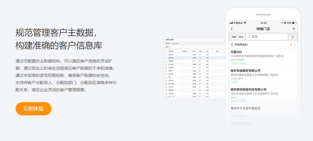Tap the 地图 button

(x=234, y=37)
